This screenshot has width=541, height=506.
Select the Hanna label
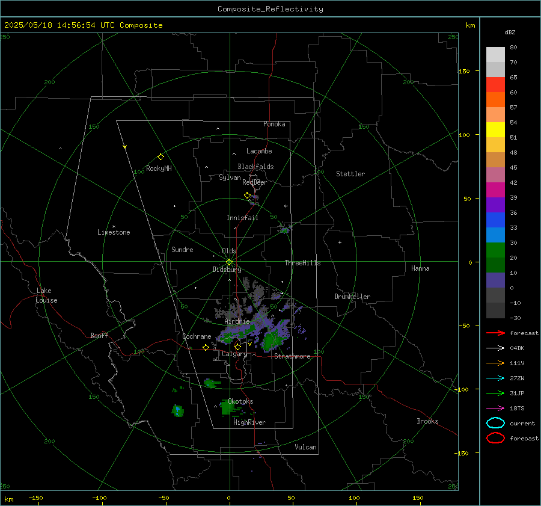(420, 268)
